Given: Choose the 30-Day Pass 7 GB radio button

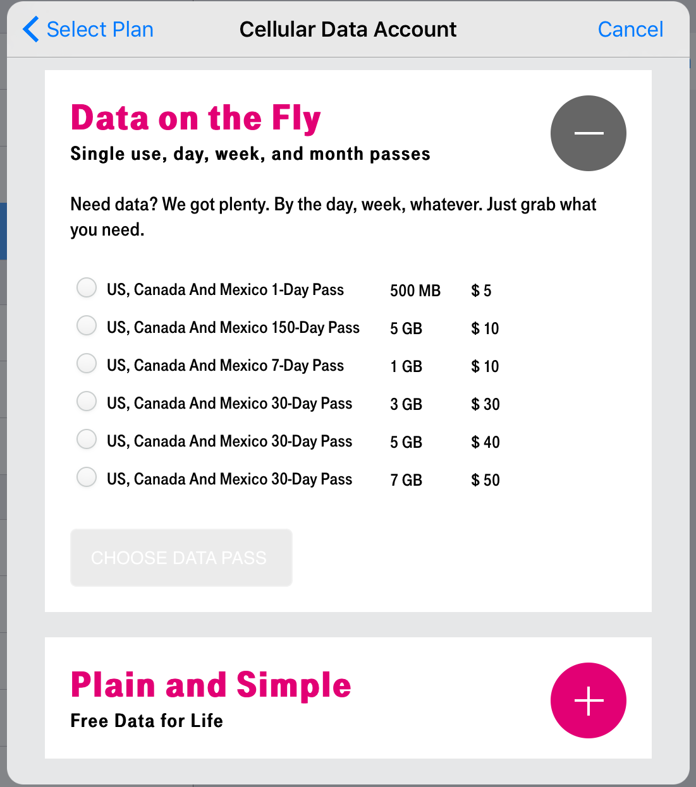Looking at the screenshot, I should pos(87,477).
